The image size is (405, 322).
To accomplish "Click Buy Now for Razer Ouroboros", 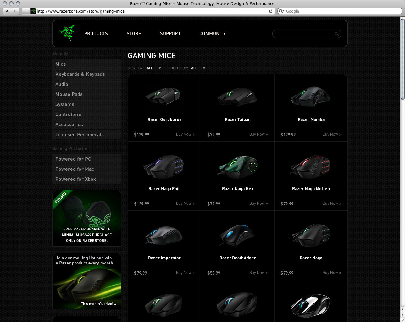I will (185, 134).
